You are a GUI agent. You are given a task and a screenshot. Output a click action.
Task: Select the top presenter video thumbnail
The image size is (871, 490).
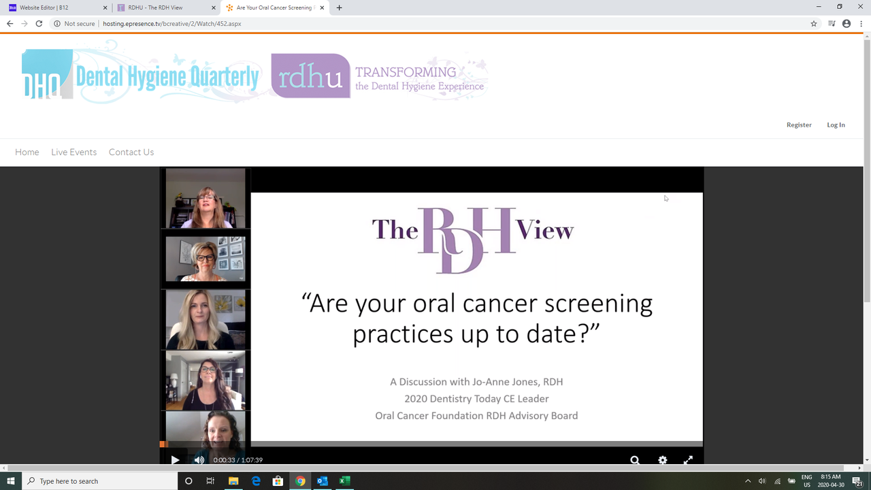(205, 198)
